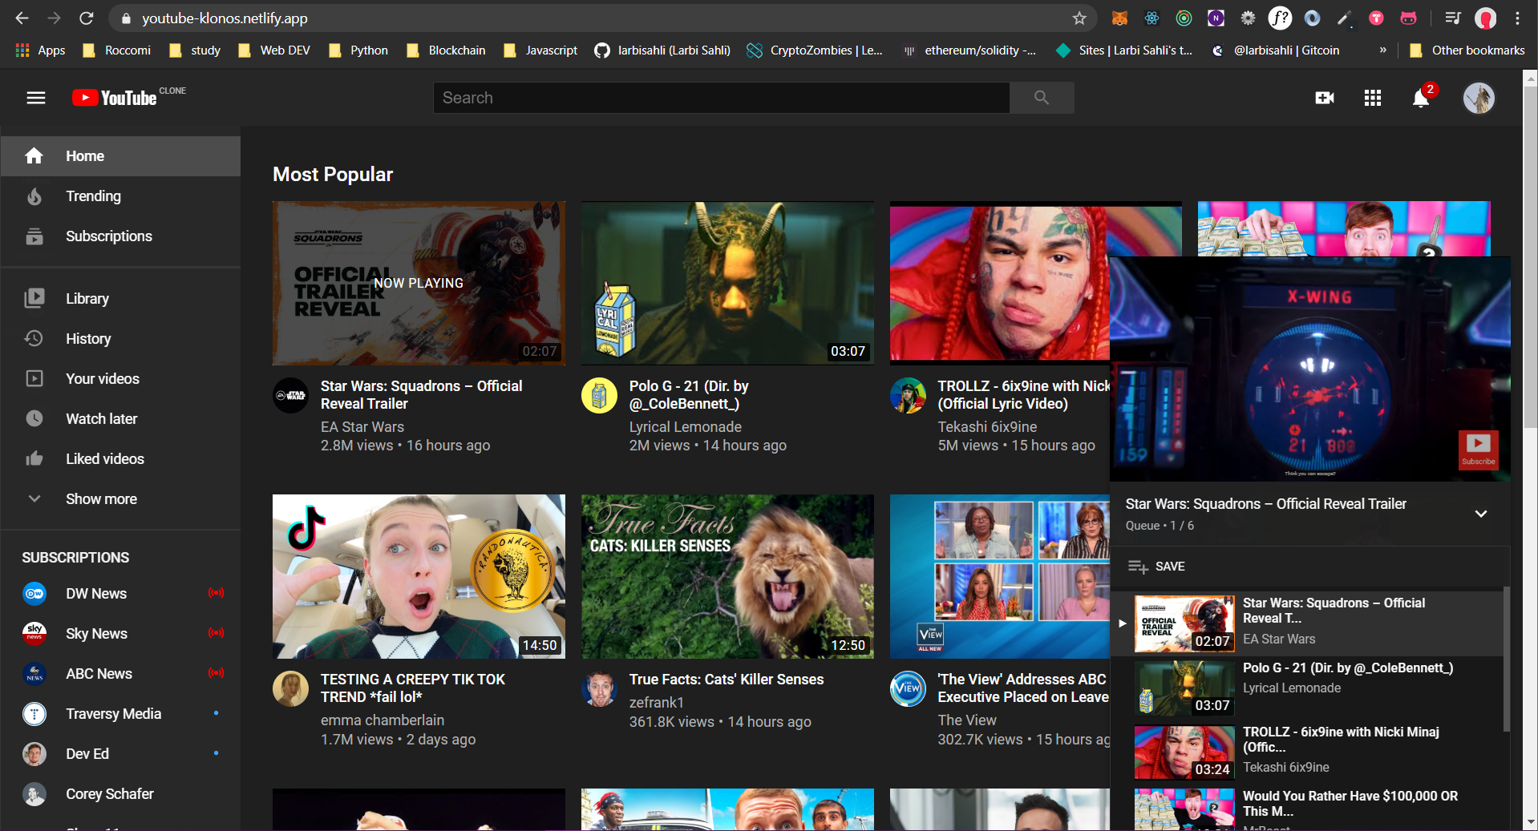Click the search magnifier button
Viewport: 1538px width, 831px height.
[1042, 98]
